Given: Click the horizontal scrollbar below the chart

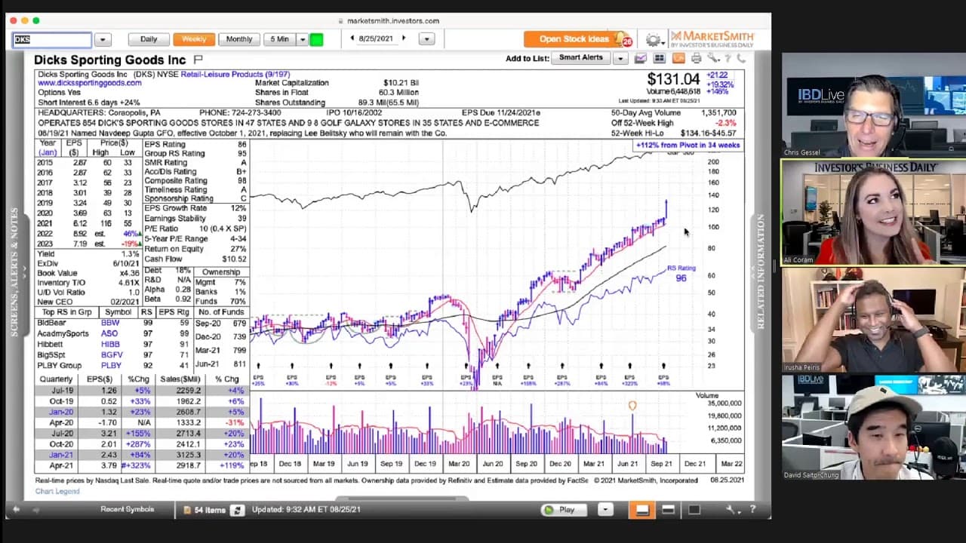Looking at the screenshot, I should (x=401, y=498).
